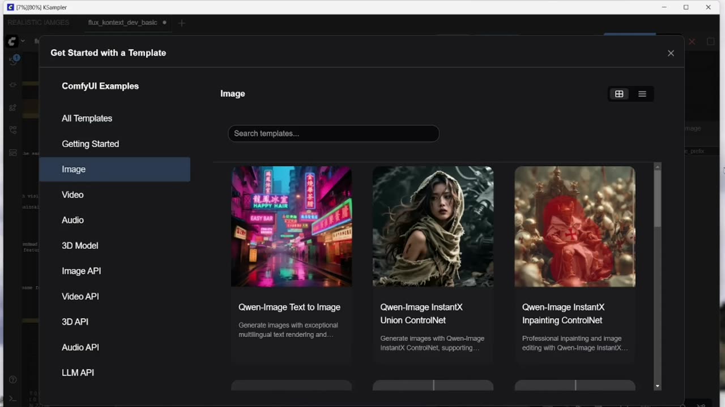
Task: Open the templates sidebar icon
Action: 13,153
